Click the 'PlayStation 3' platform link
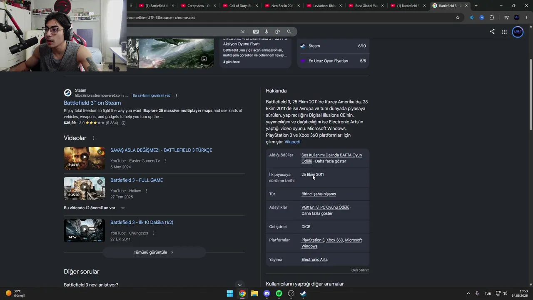 313,240
